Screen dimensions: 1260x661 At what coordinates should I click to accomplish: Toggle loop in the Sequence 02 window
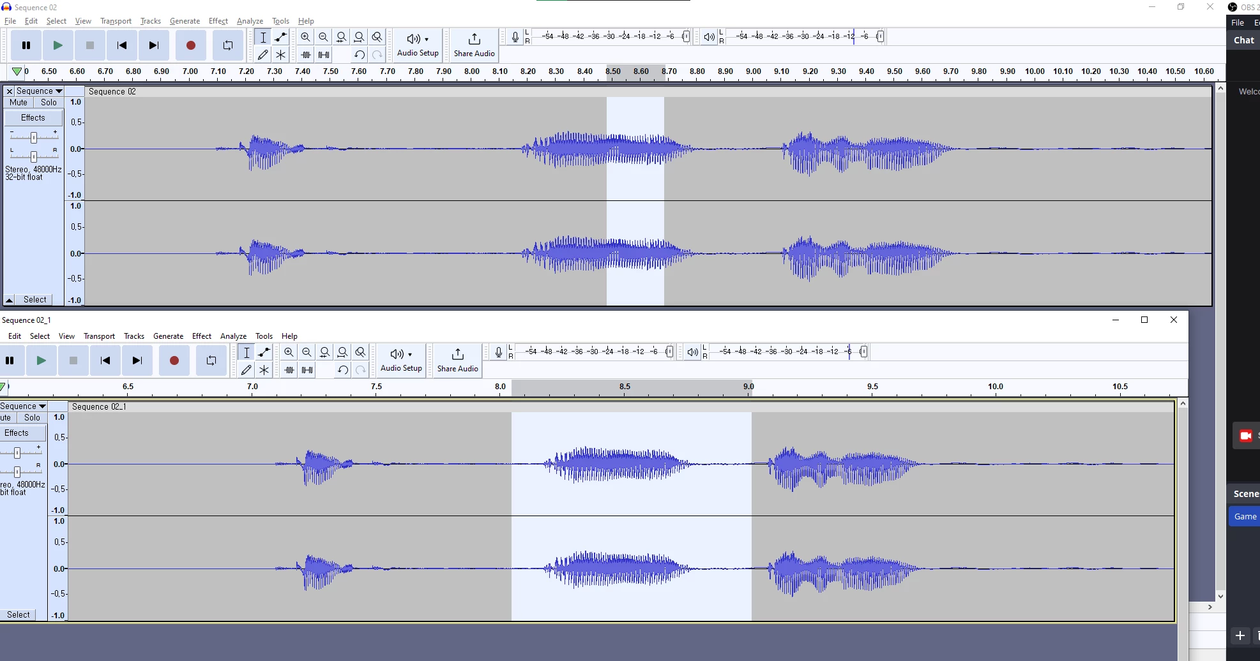click(228, 45)
